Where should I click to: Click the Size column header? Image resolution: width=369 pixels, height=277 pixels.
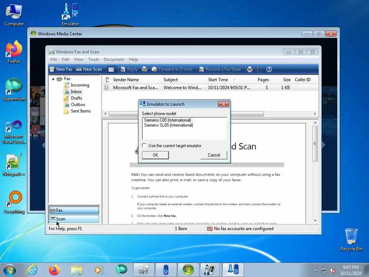point(281,80)
